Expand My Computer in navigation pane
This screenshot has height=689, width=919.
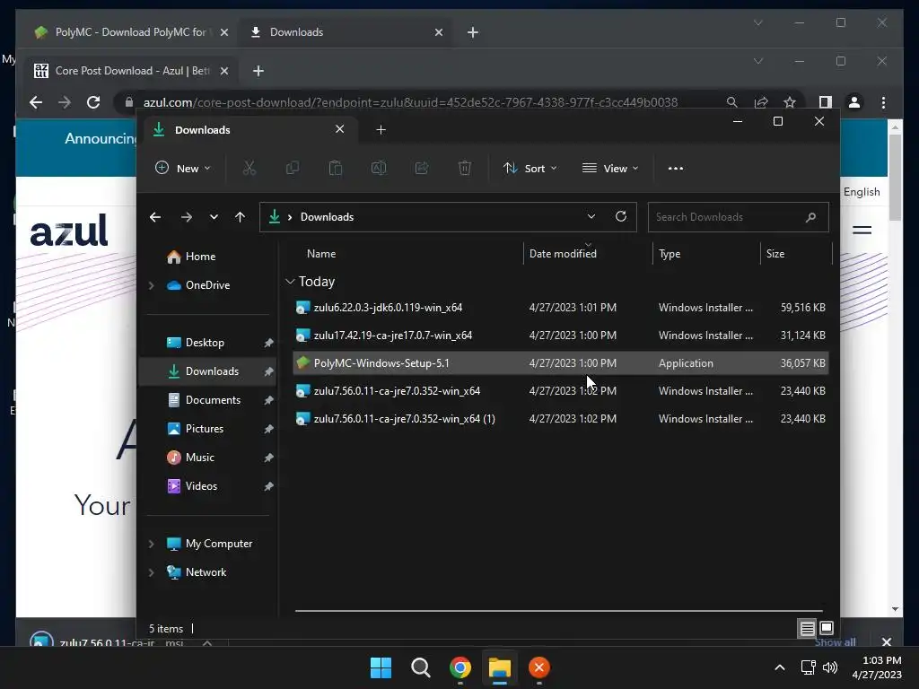coord(151,544)
